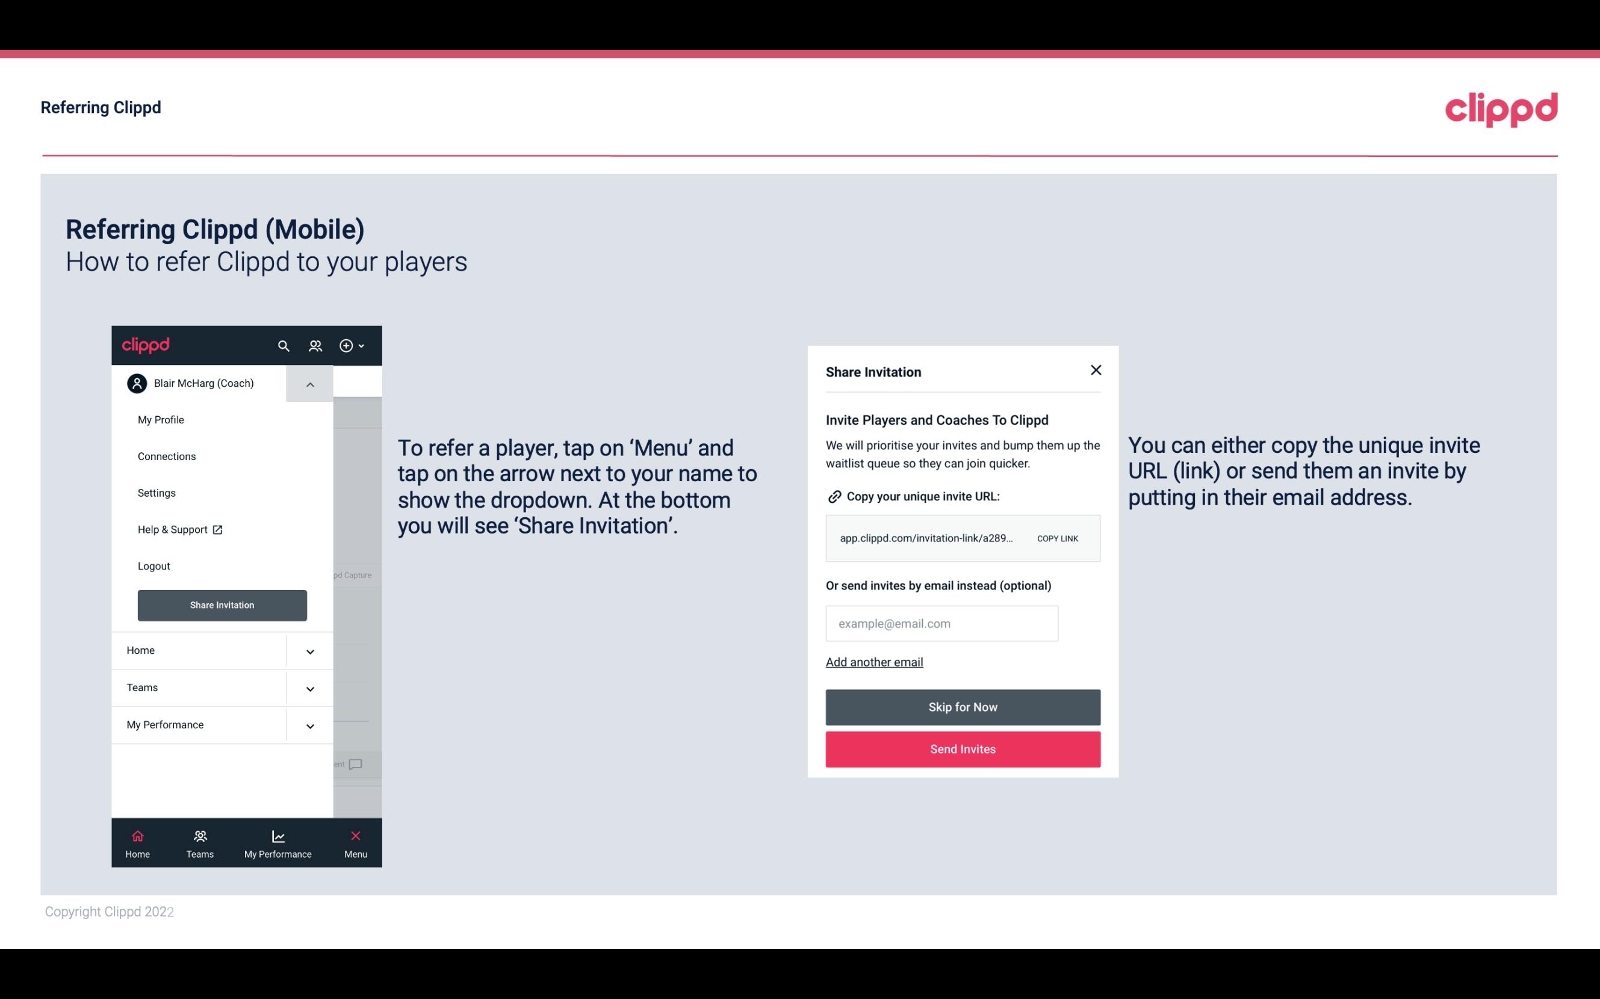Click the Skip for Now button
This screenshot has width=1600, height=999.
[963, 707]
